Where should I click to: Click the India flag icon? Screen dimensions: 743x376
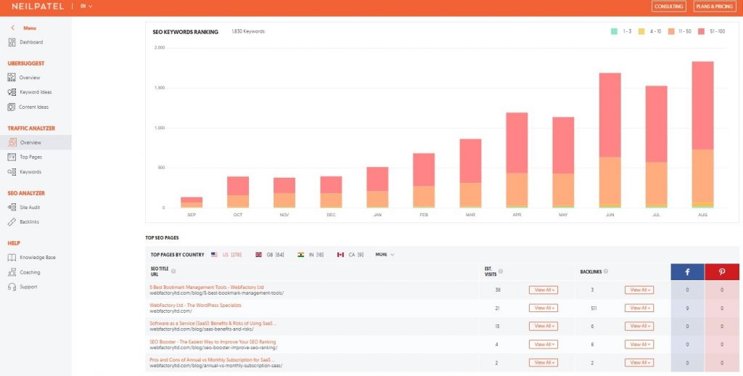(300, 255)
